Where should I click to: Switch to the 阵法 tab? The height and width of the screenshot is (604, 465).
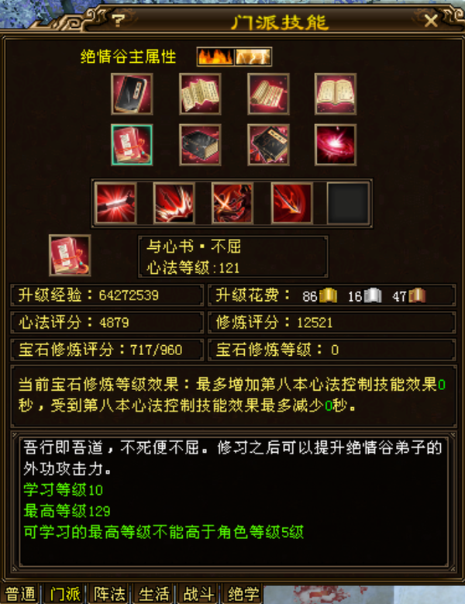pos(109,594)
